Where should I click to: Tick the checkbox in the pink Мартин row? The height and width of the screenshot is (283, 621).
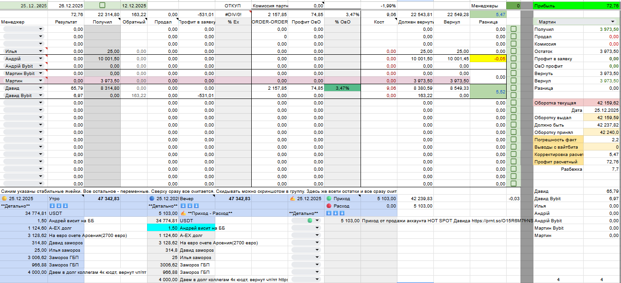click(x=514, y=81)
